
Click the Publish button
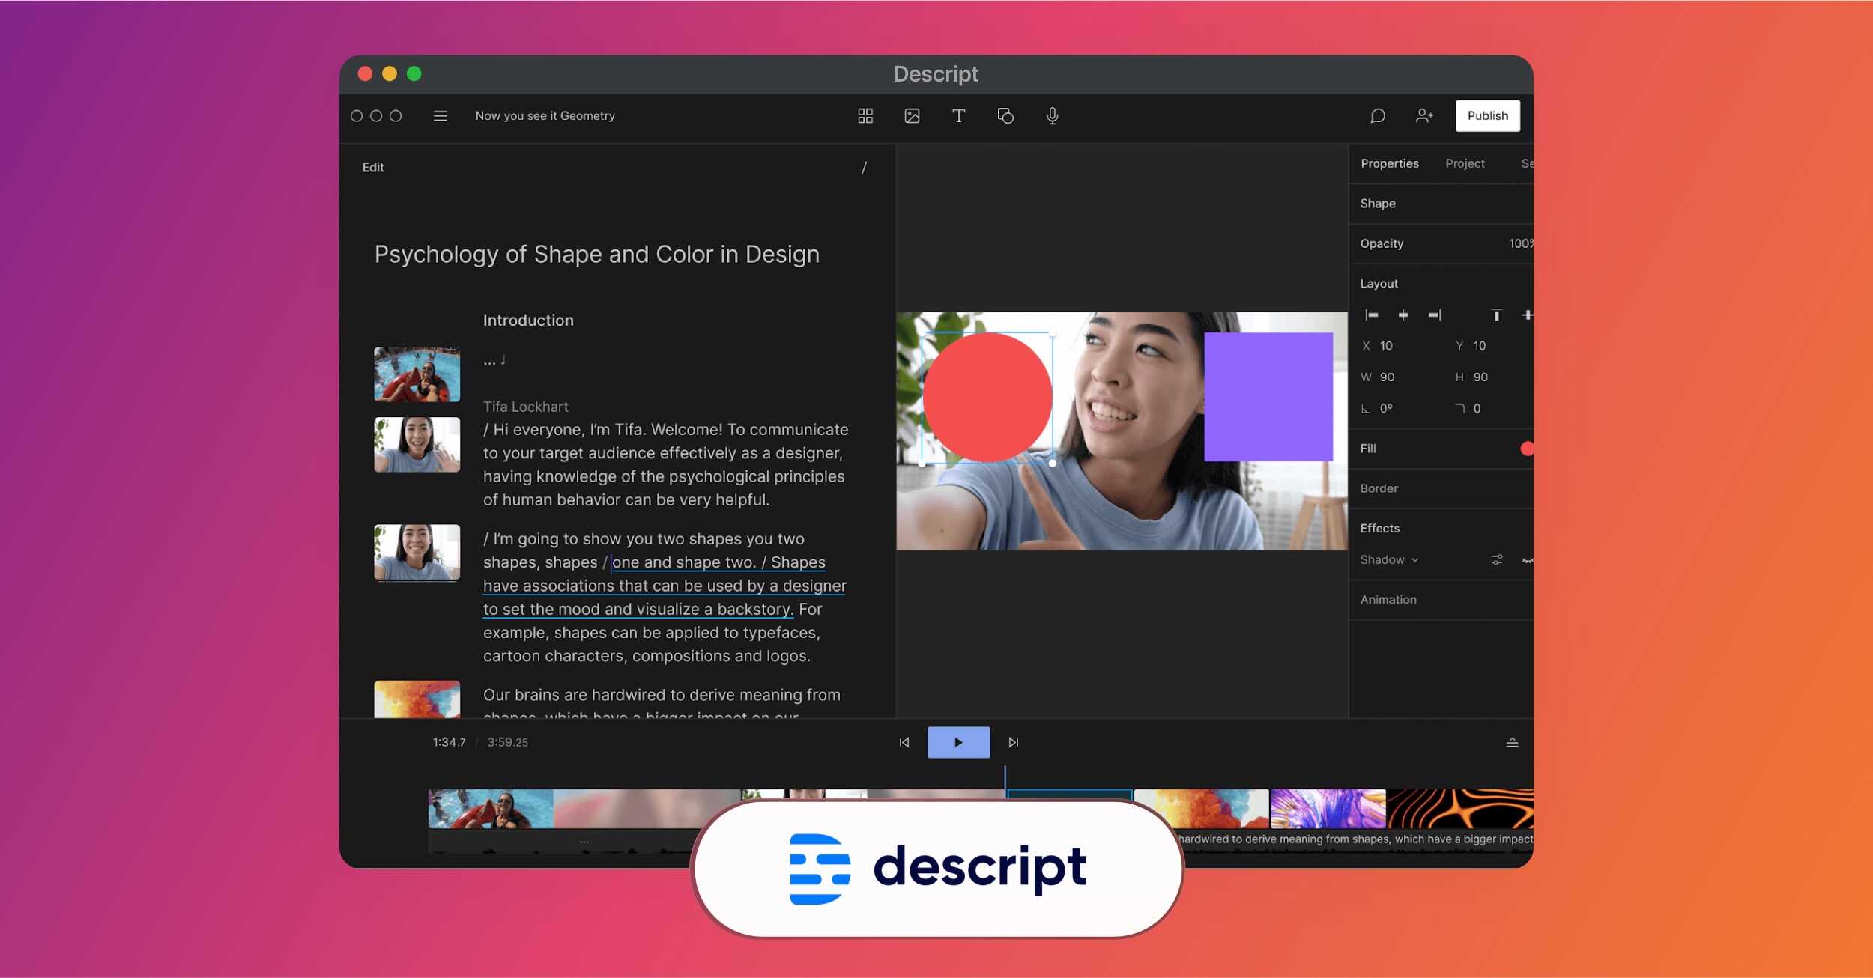point(1487,116)
